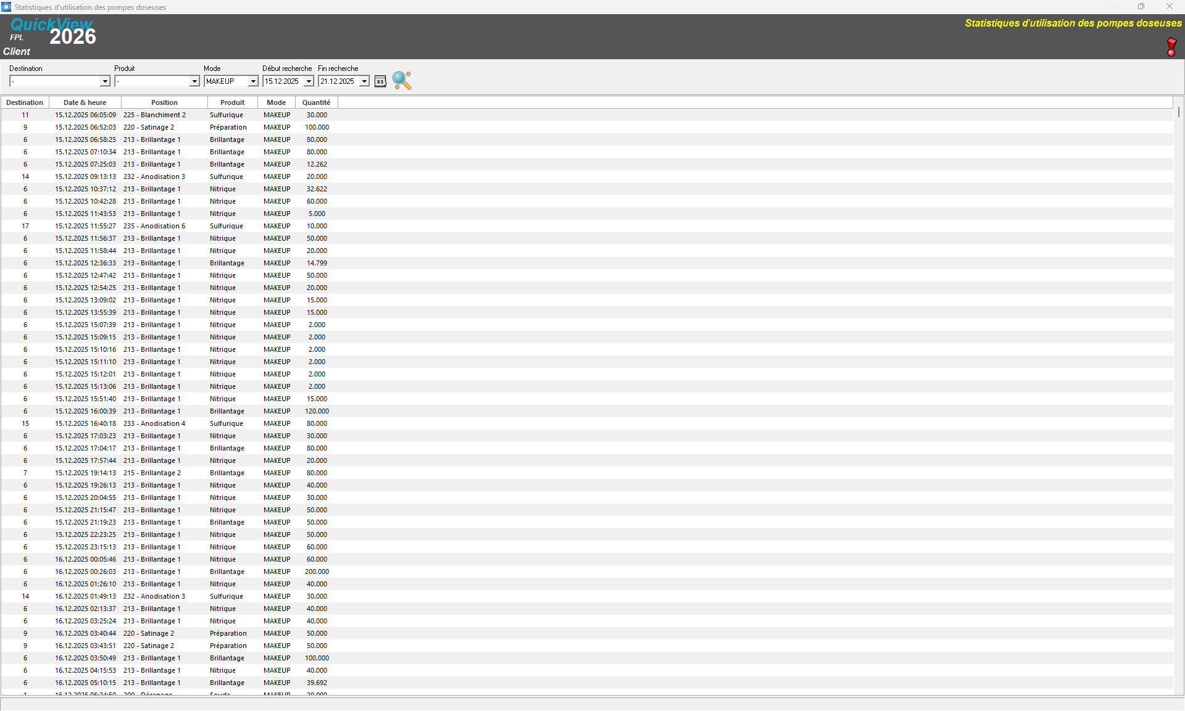Viewport: 1185px width, 711px height.
Task: Click the magnifying glass search icon
Action: click(401, 80)
